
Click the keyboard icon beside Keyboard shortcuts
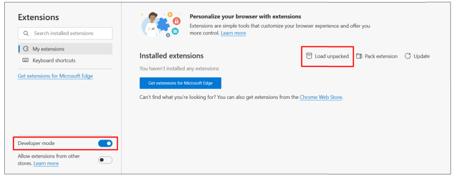(26, 61)
